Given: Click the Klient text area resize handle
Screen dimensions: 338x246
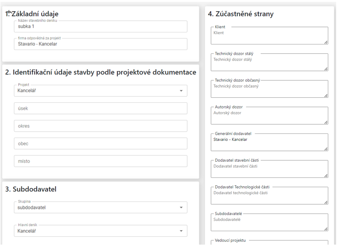Looking at the screenshot, I should (x=326, y=42).
